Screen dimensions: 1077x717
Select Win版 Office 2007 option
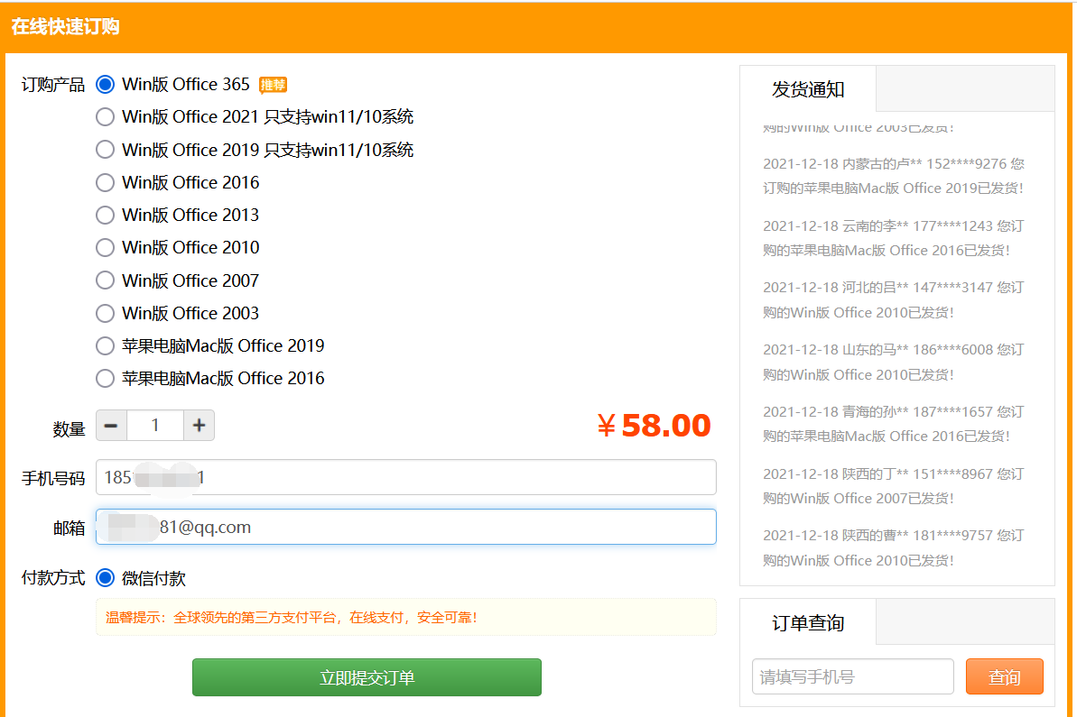click(x=105, y=280)
